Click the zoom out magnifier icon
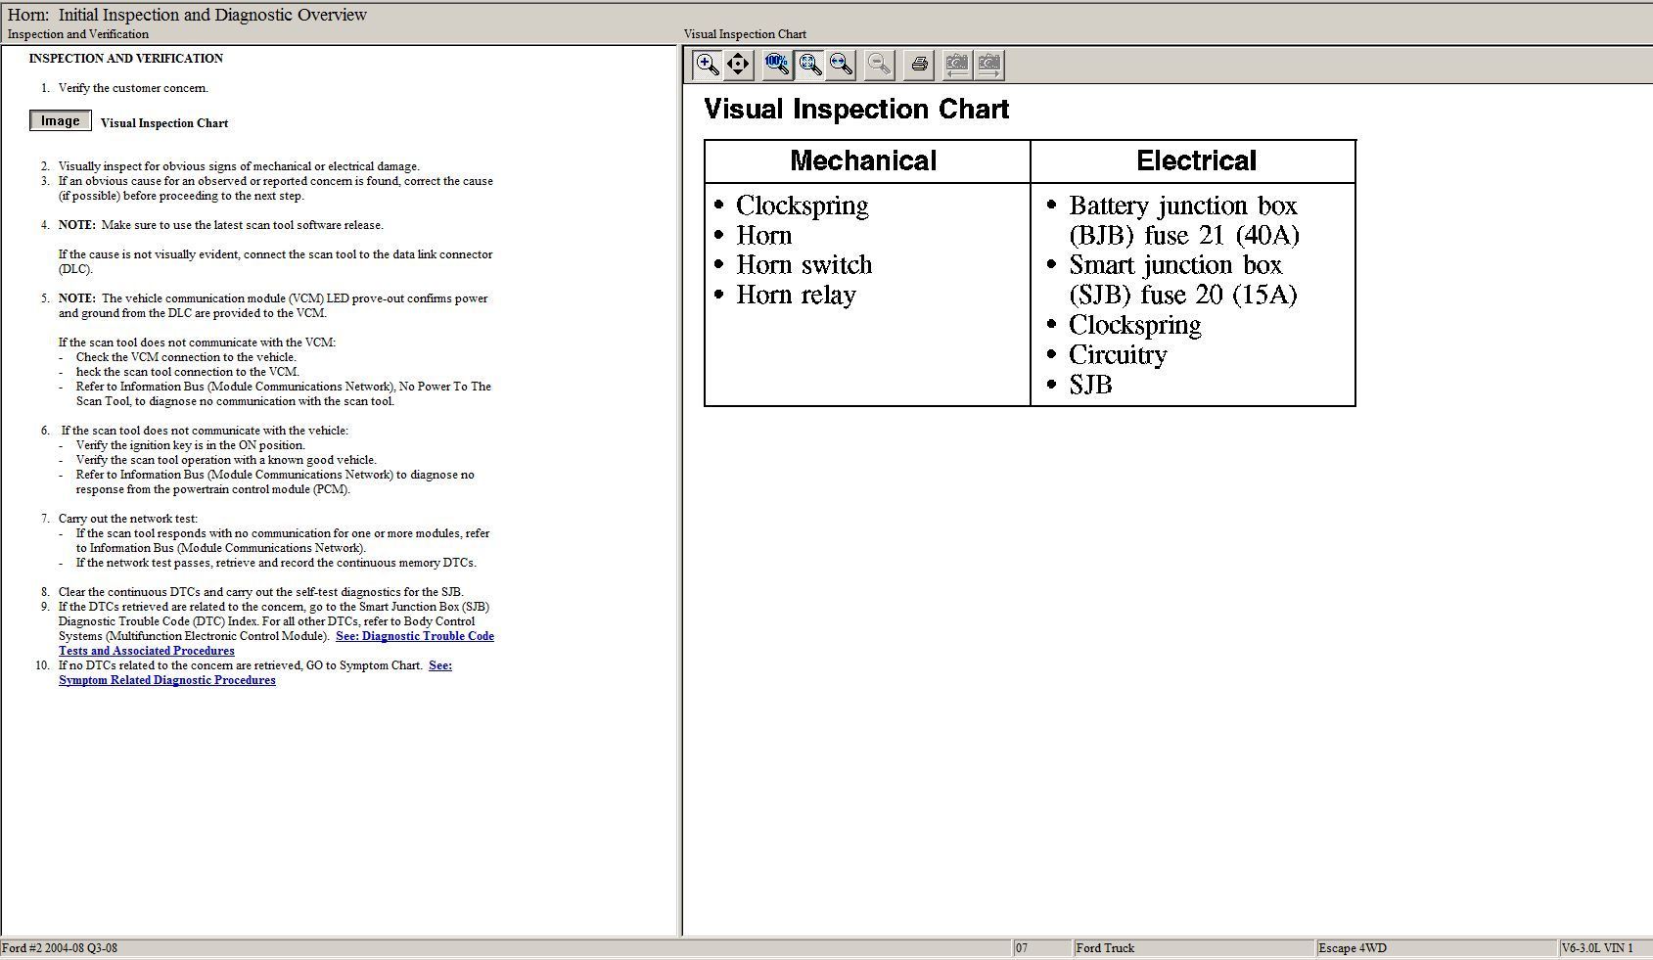This screenshot has height=960, width=1653. 879,66
